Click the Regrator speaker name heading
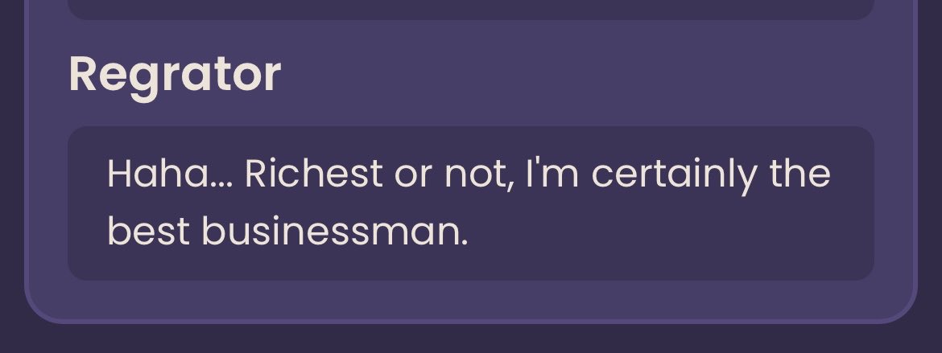942x353 pixels. pyautogui.click(x=175, y=75)
